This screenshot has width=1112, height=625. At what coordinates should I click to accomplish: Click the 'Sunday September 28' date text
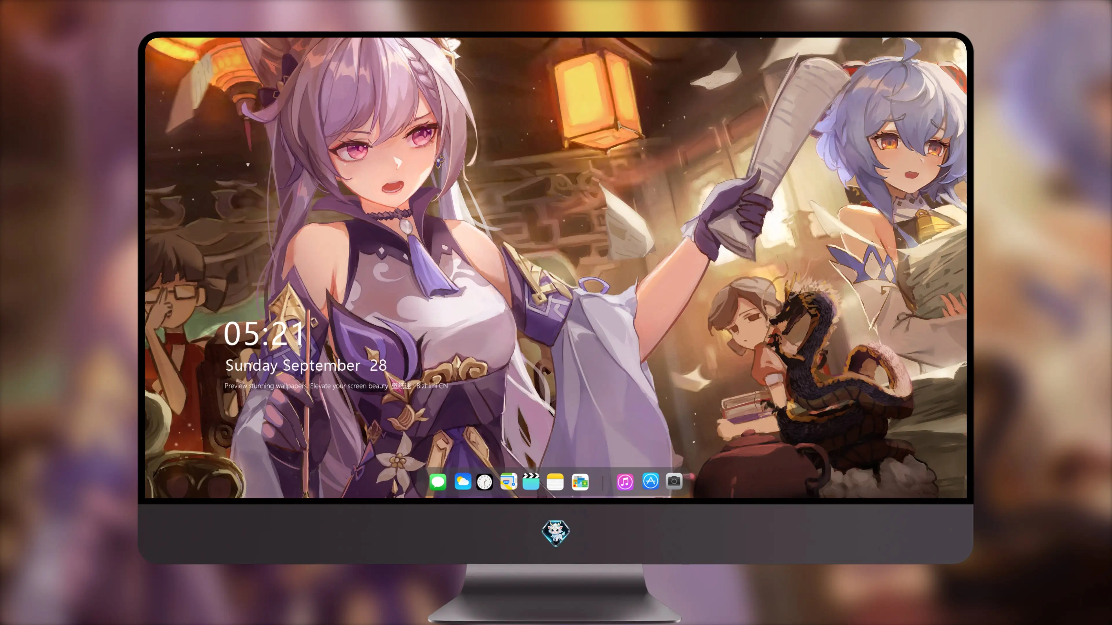(306, 366)
